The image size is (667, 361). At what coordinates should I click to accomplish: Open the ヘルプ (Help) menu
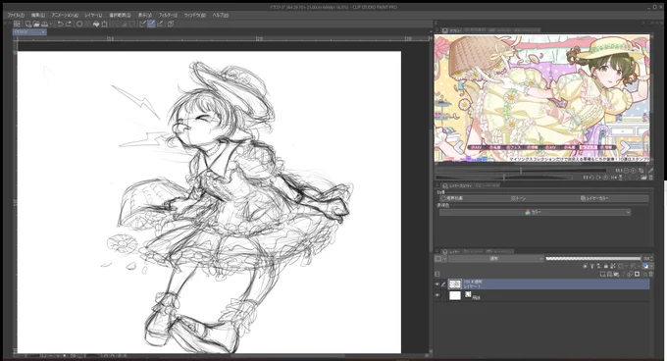(221, 15)
